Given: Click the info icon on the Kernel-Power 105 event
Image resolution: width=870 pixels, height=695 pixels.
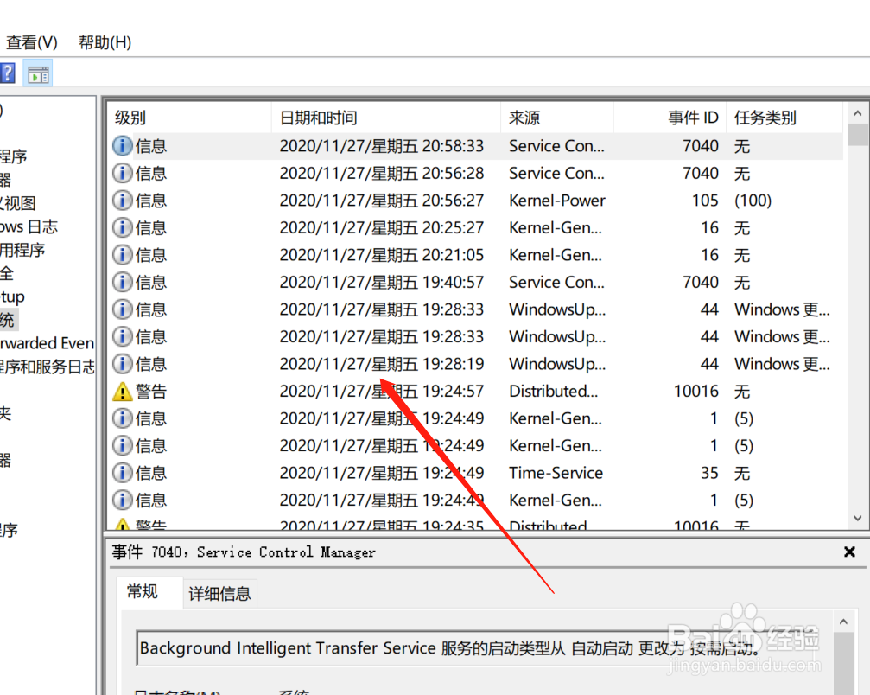Looking at the screenshot, I should [x=120, y=200].
